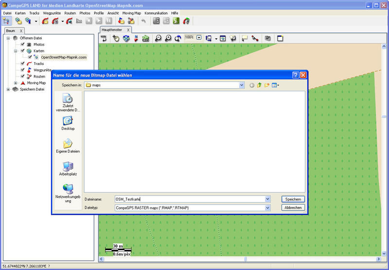
Task: Click the zoom in magnifier icon
Action: click(168, 38)
